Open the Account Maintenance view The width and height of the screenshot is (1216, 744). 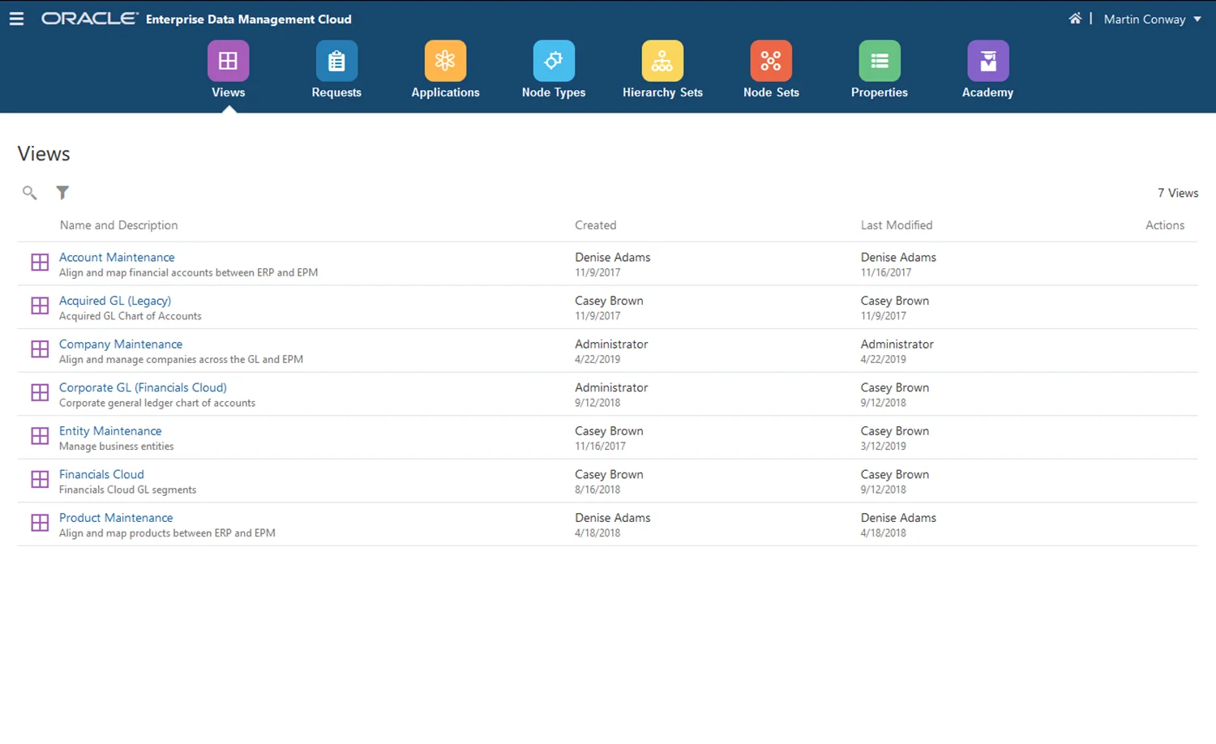117,257
